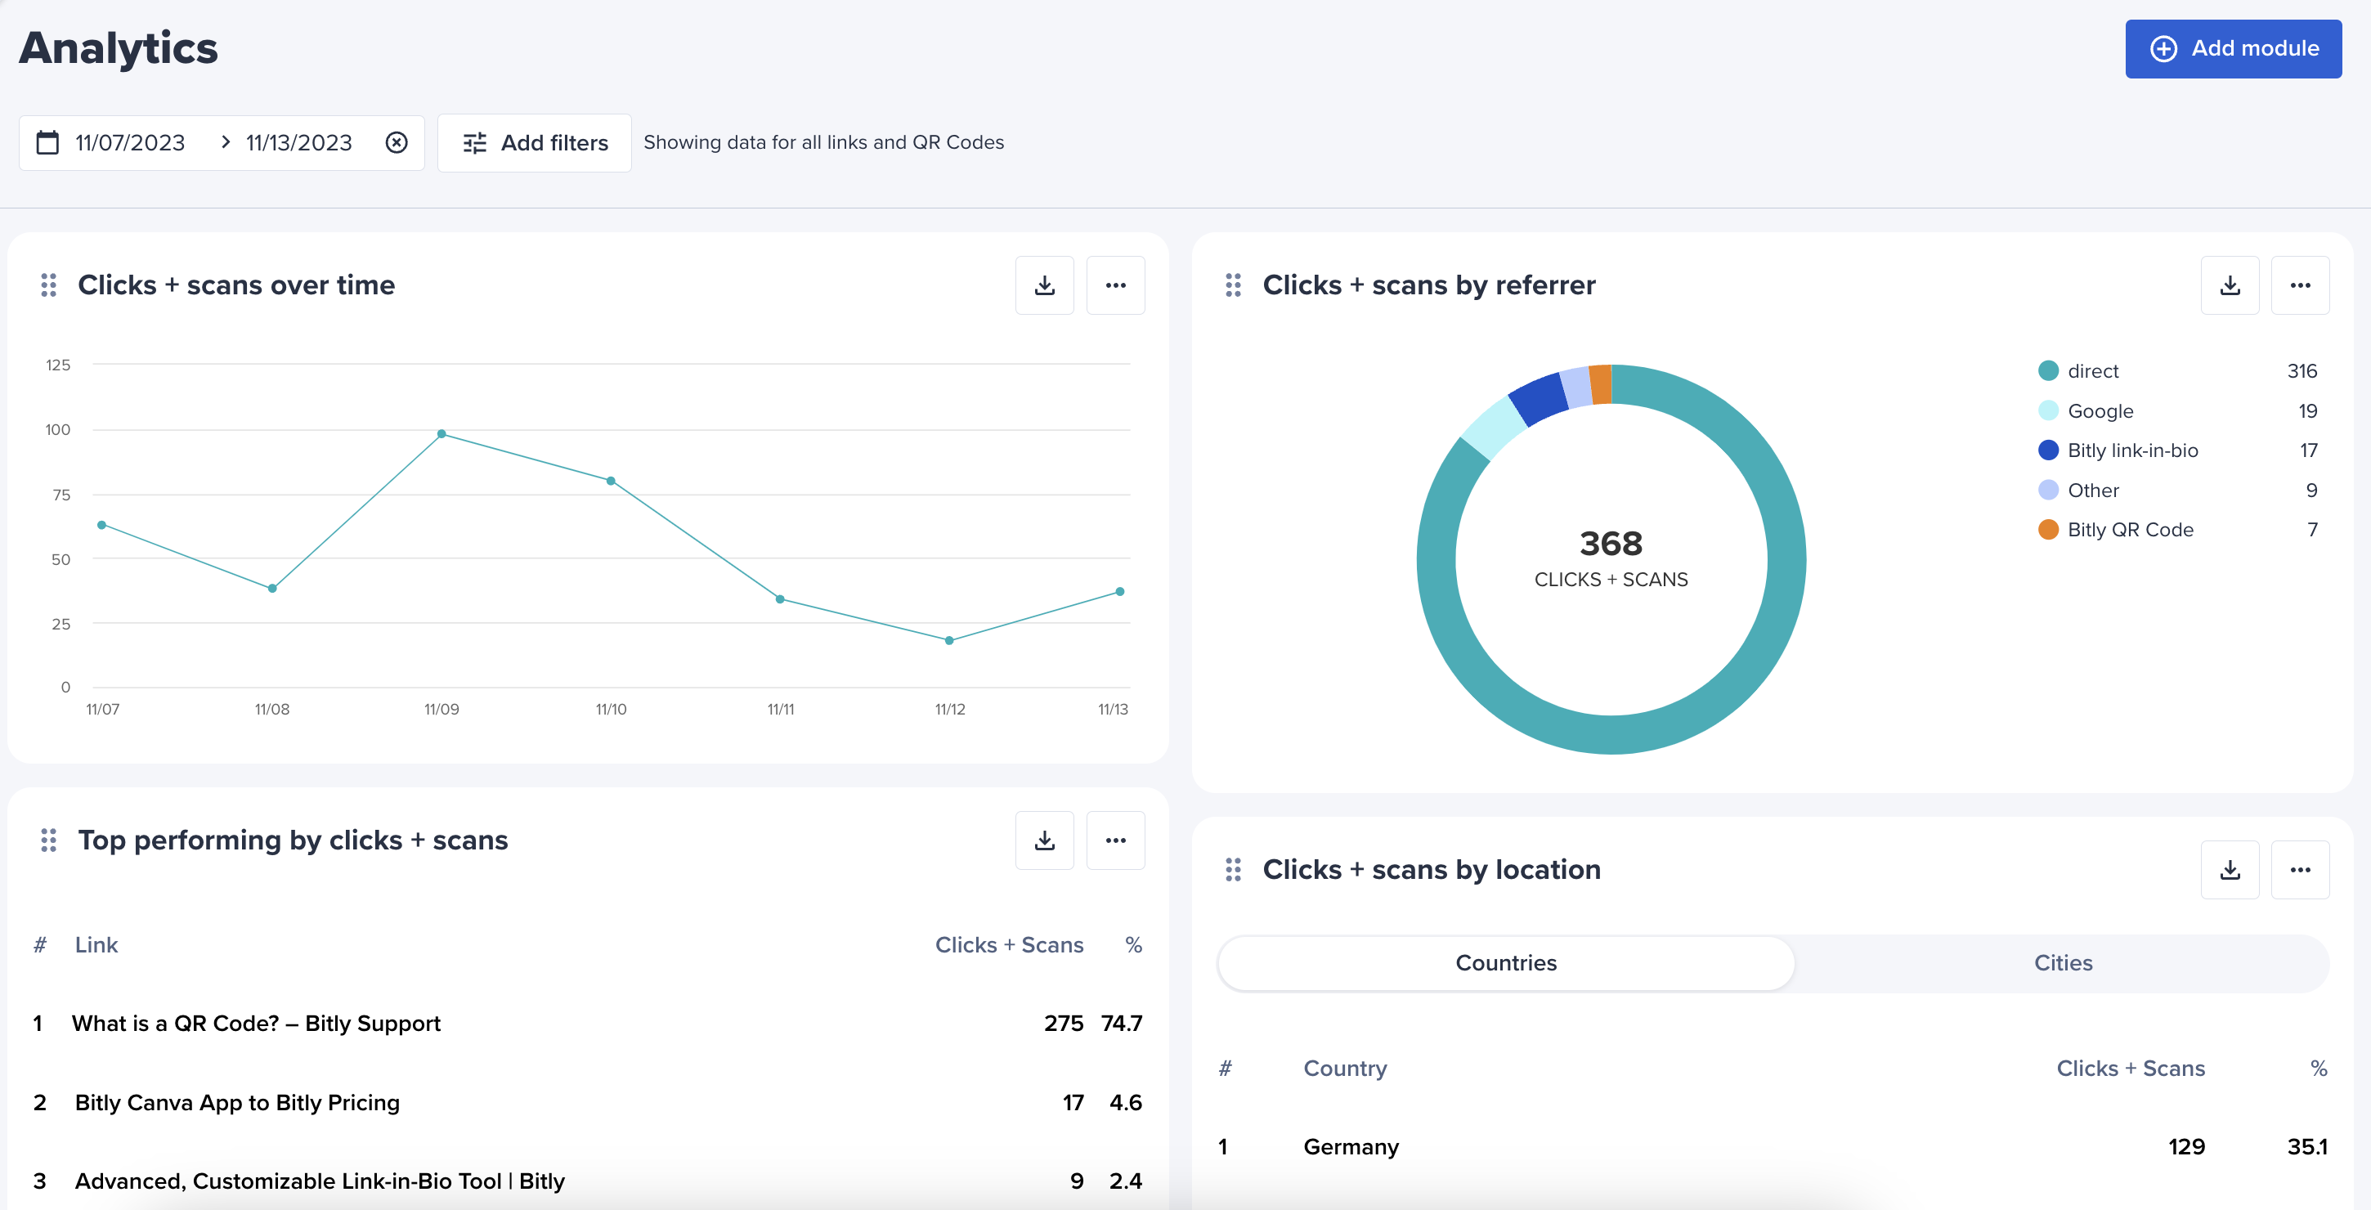Screen dimensions: 2371x1210
Task: Grab drag handle of Clicks + scans over time
Action: point(49,285)
